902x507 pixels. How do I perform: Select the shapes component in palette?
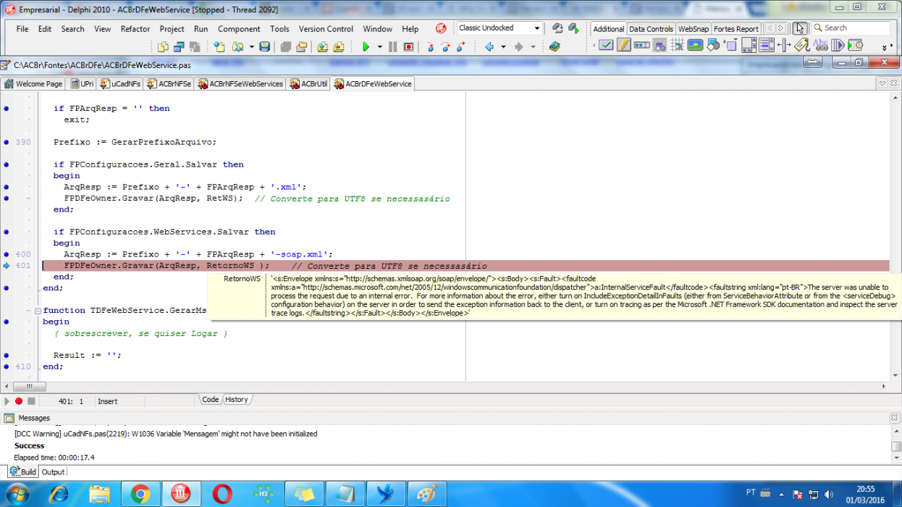click(713, 45)
